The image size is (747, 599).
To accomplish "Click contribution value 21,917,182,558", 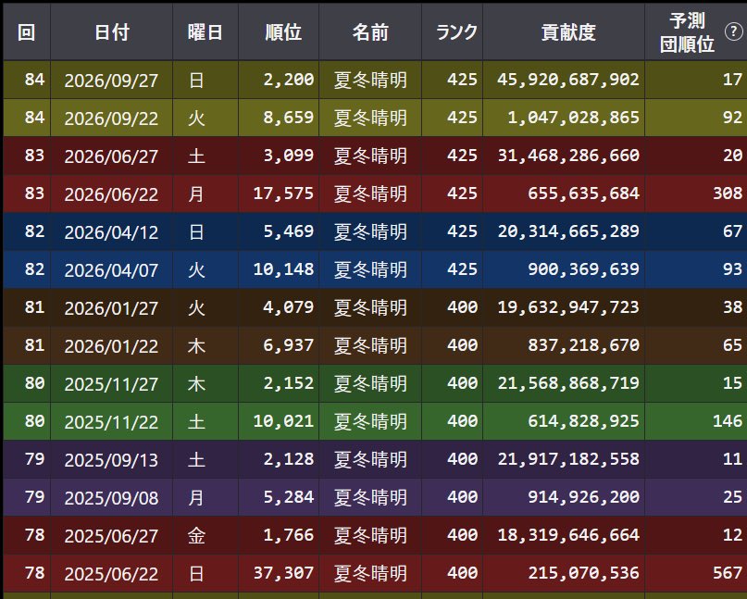I will point(567,459).
